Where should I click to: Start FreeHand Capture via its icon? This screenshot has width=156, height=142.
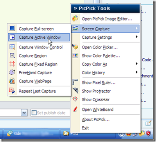click(x=12, y=72)
